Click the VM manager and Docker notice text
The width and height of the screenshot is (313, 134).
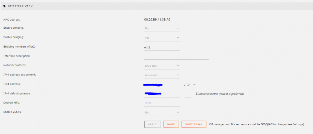pyautogui.click(x=257, y=124)
